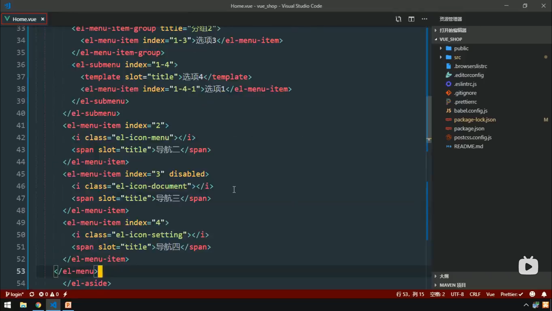The width and height of the screenshot is (552, 311).
Task: Click the prettier file icon
Action: coord(448,102)
